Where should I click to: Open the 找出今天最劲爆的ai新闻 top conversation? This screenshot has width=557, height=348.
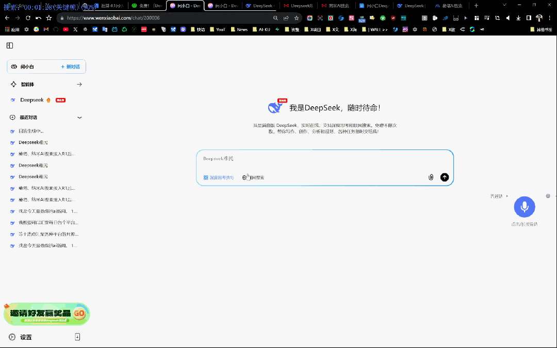[x=44, y=211]
